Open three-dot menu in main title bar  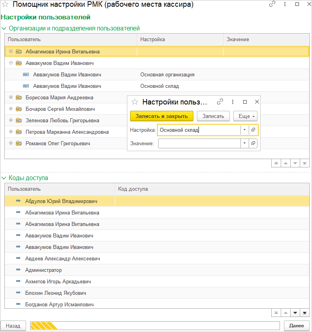(285, 4)
